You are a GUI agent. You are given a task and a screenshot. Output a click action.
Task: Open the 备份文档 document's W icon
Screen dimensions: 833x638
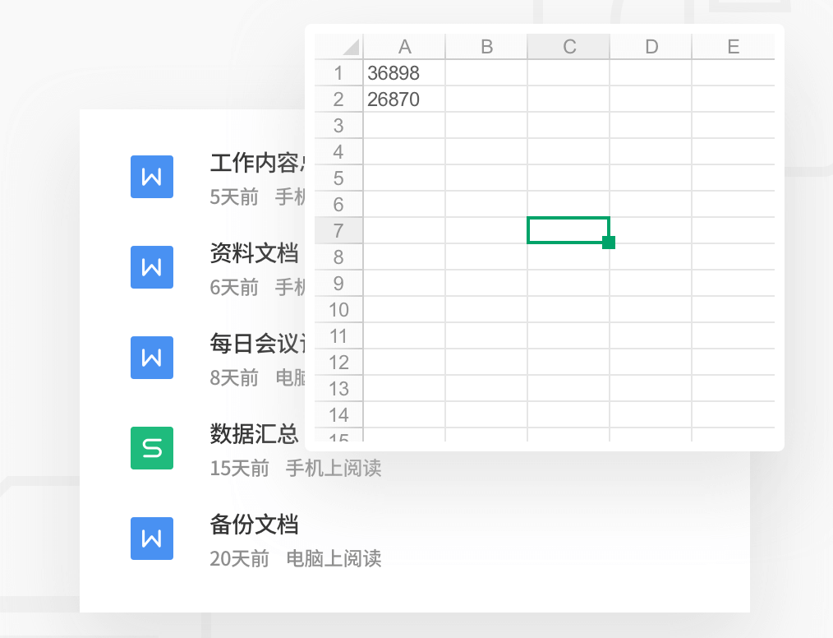pyautogui.click(x=152, y=538)
